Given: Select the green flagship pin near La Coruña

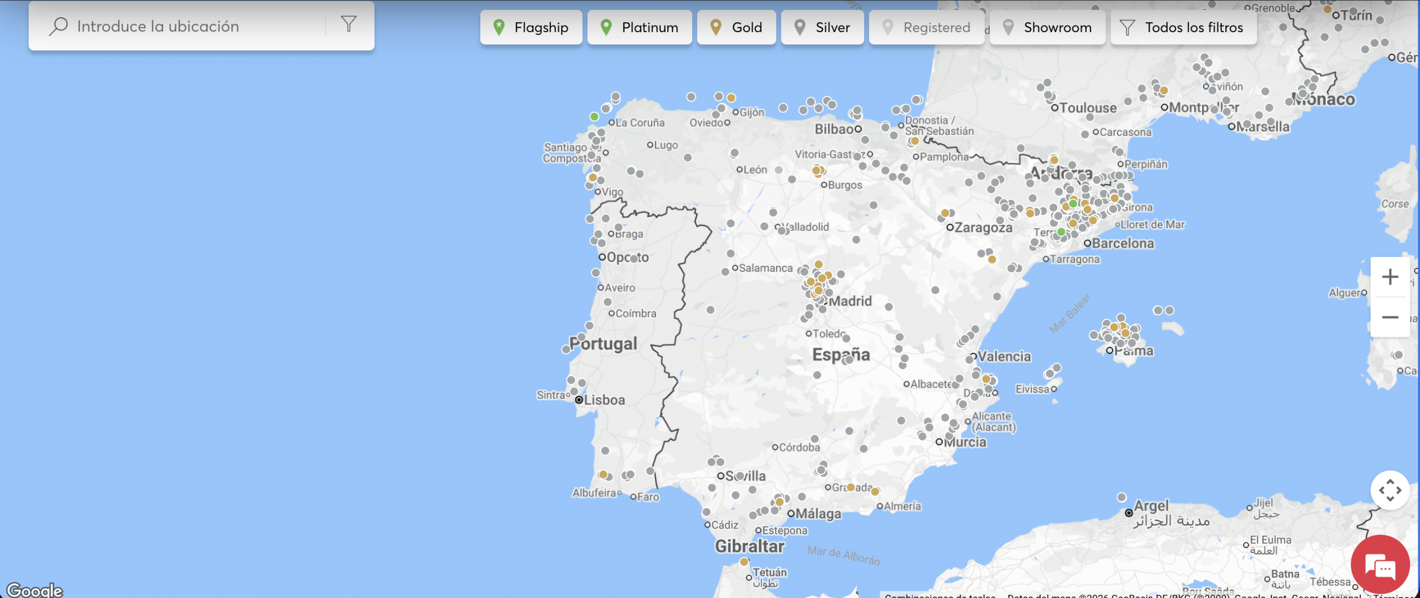Looking at the screenshot, I should pos(594,116).
